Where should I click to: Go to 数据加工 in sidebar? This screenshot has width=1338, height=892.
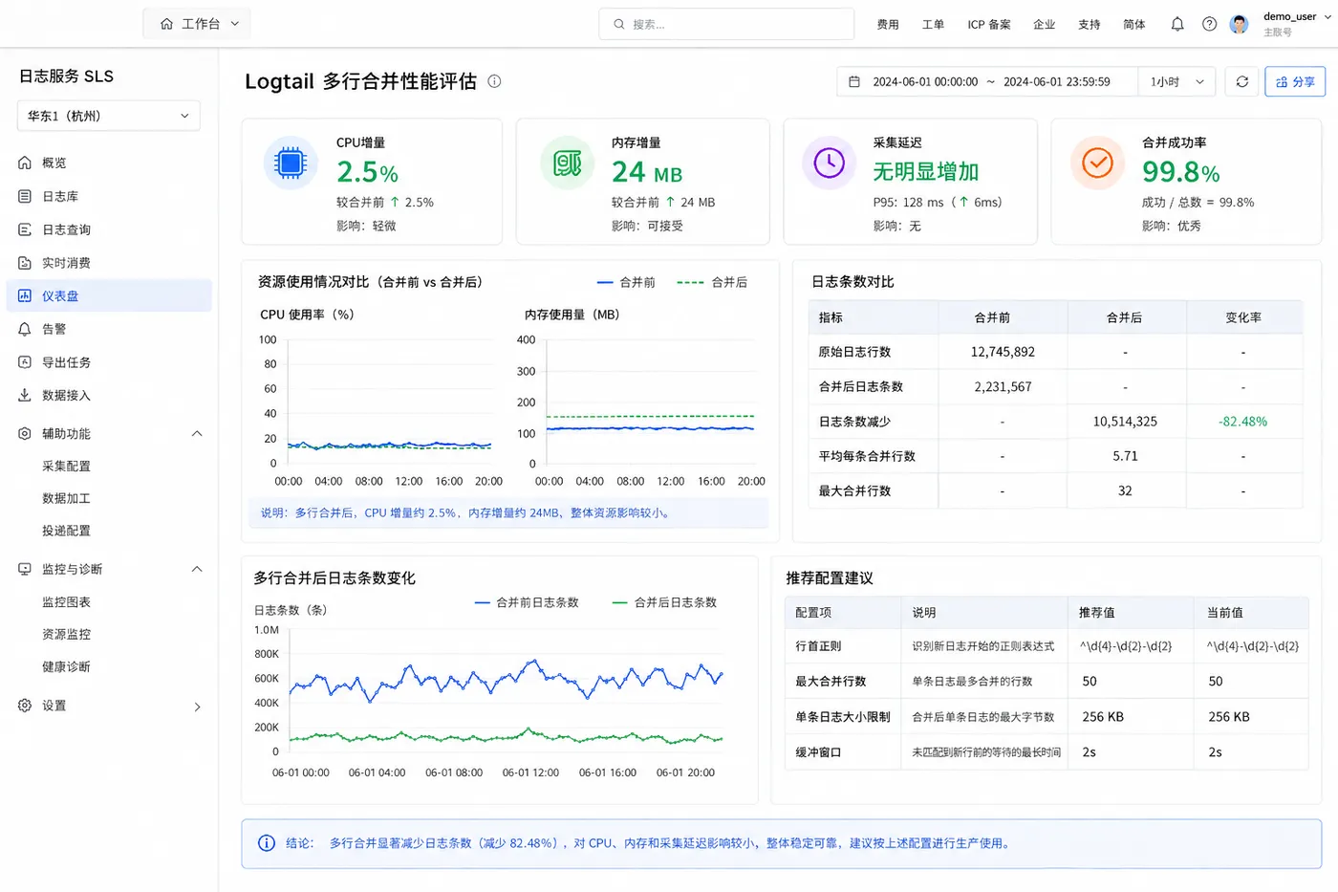coord(66,499)
